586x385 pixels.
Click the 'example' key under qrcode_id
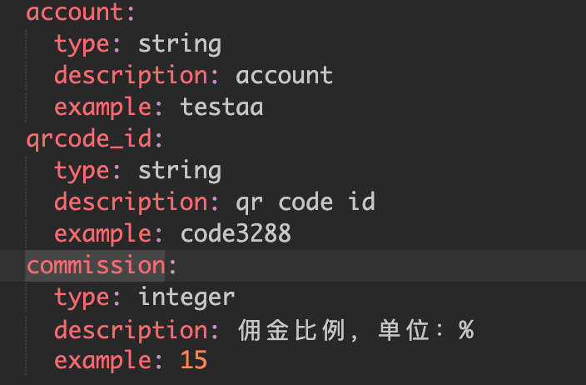click(x=102, y=235)
